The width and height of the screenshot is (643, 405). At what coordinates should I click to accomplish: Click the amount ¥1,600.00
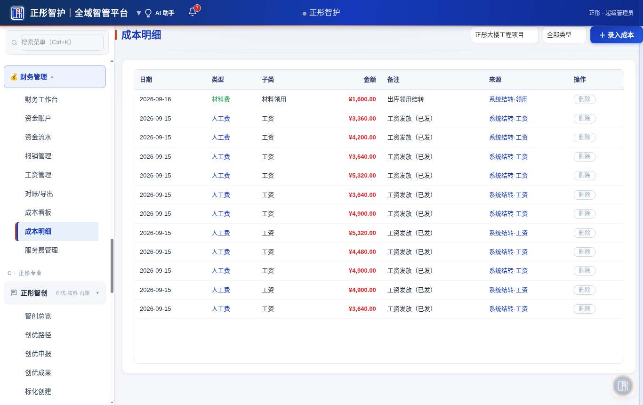tap(362, 99)
